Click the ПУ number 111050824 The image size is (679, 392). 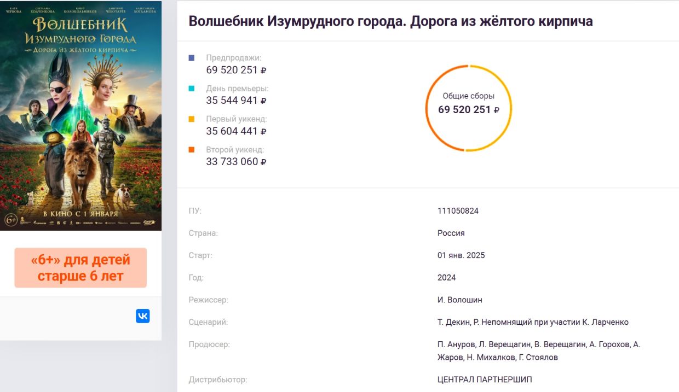(458, 210)
